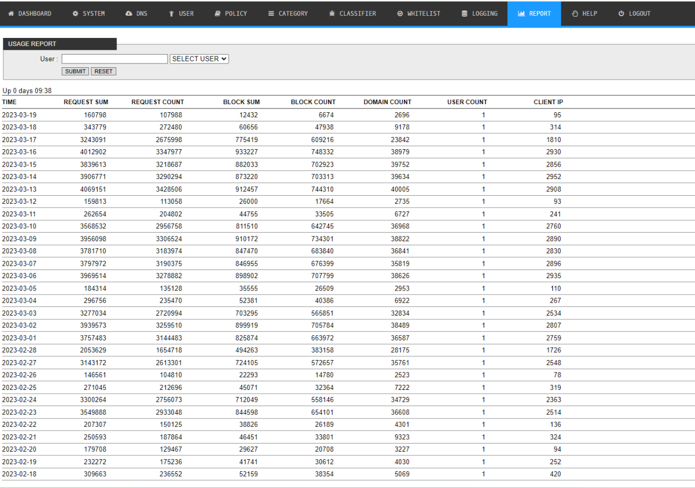The image size is (695, 488).
Task: Go to the SYSTEM menu label
Action: 94,14
